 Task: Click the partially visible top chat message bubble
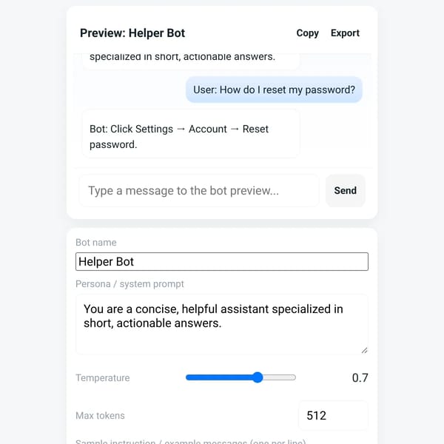click(x=191, y=61)
